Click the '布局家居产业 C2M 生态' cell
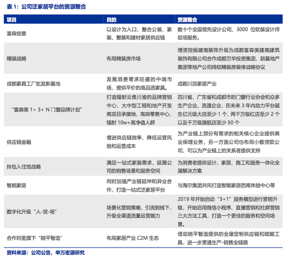Viewport: 289px width, 258px height. point(132,238)
